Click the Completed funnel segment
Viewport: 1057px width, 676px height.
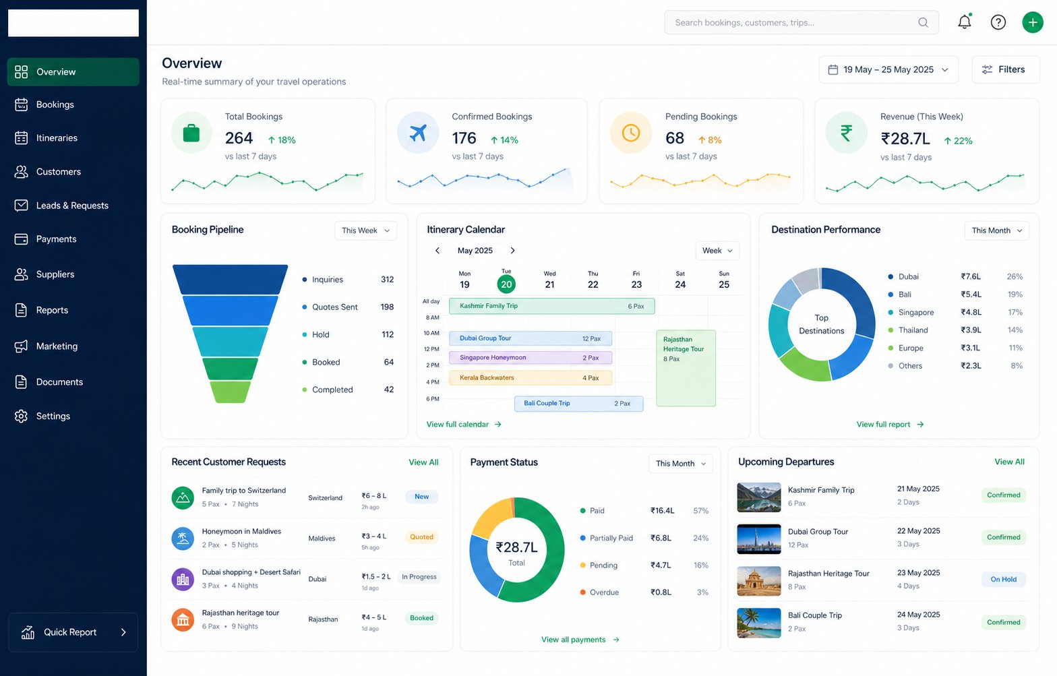pyautogui.click(x=231, y=392)
